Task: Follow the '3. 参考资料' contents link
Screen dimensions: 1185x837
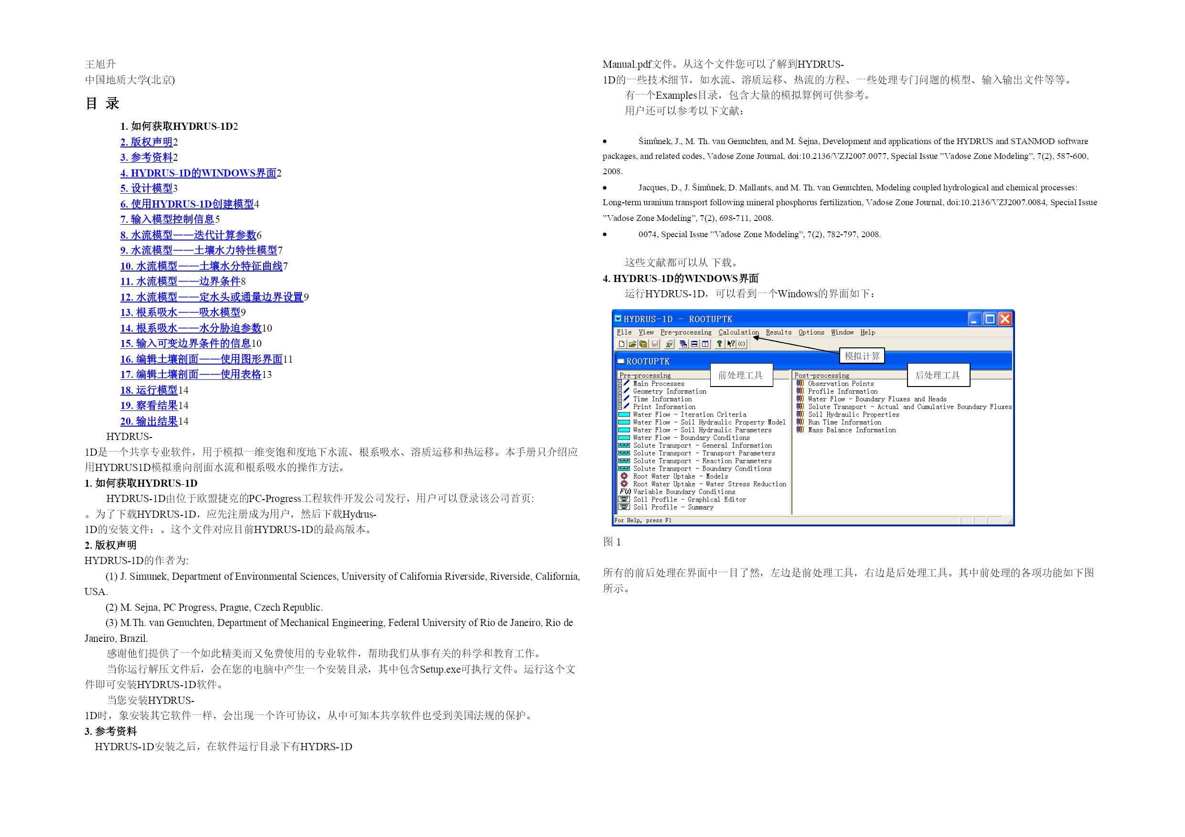Action: pyautogui.click(x=147, y=157)
